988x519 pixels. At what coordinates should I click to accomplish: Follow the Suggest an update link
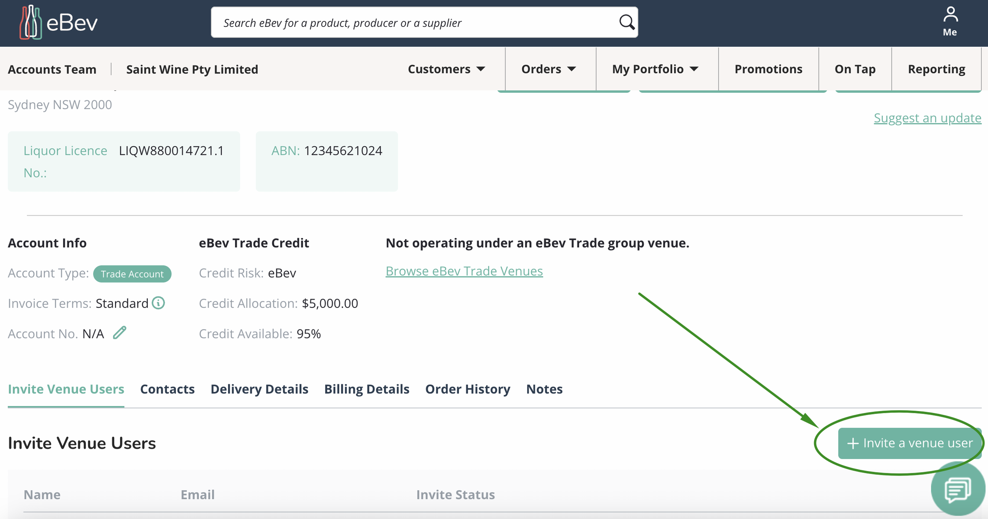point(927,118)
